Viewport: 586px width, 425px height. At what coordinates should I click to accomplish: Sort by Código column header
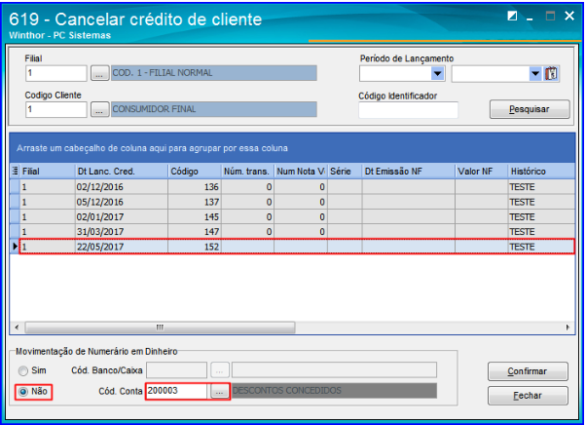tap(195, 172)
